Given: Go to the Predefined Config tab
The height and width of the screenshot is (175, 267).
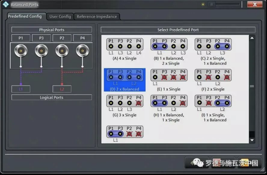Looking at the screenshot, I should point(25,16).
